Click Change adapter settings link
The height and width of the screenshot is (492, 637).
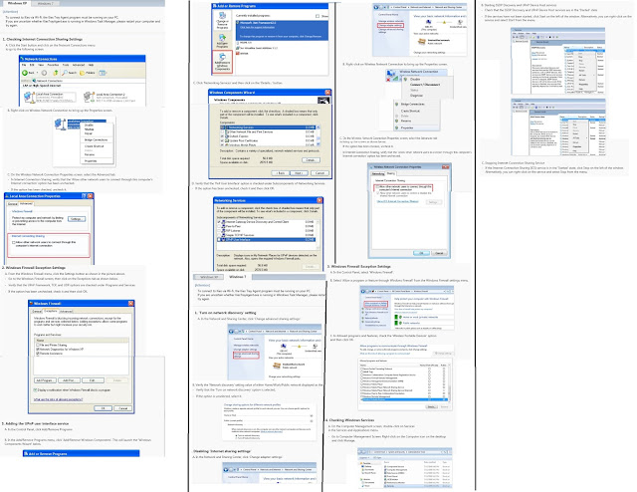390,25
